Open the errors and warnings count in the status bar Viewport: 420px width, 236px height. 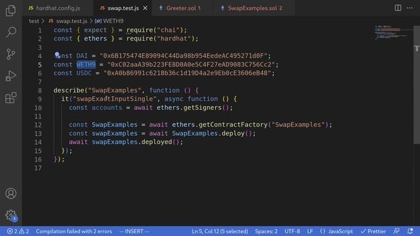pyautogui.click(x=18, y=231)
